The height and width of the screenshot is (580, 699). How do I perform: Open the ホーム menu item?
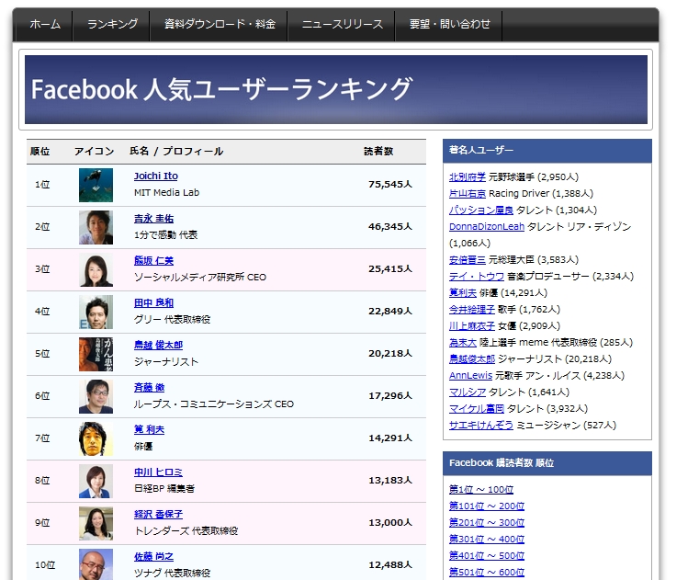click(45, 24)
